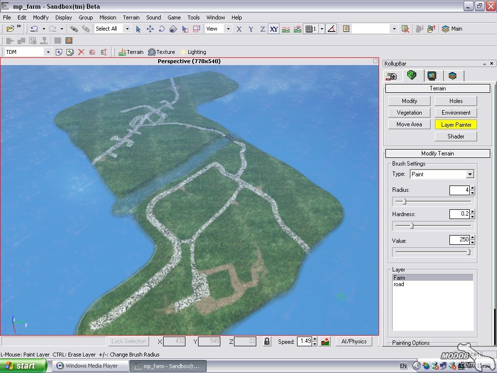The width and height of the screenshot is (497, 373).
Task: Adjust the Hardness slider
Action: coord(412,225)
